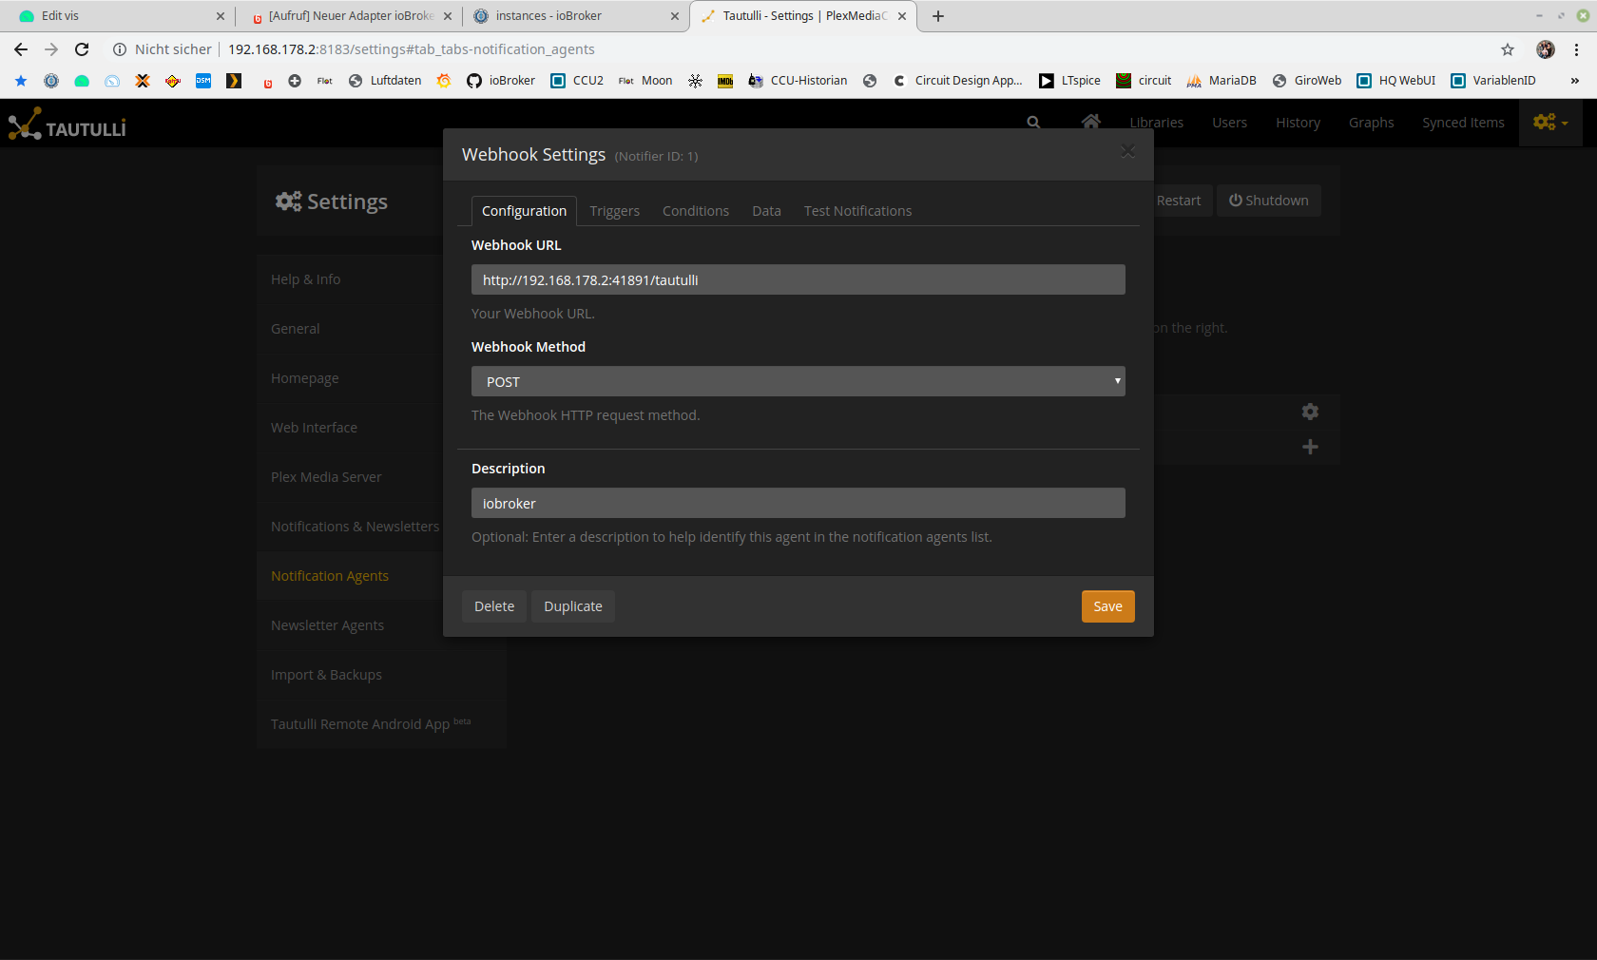
Task: Switch to '[Aufruf] Neuer Adapter' browser tab
Action: 347,16
